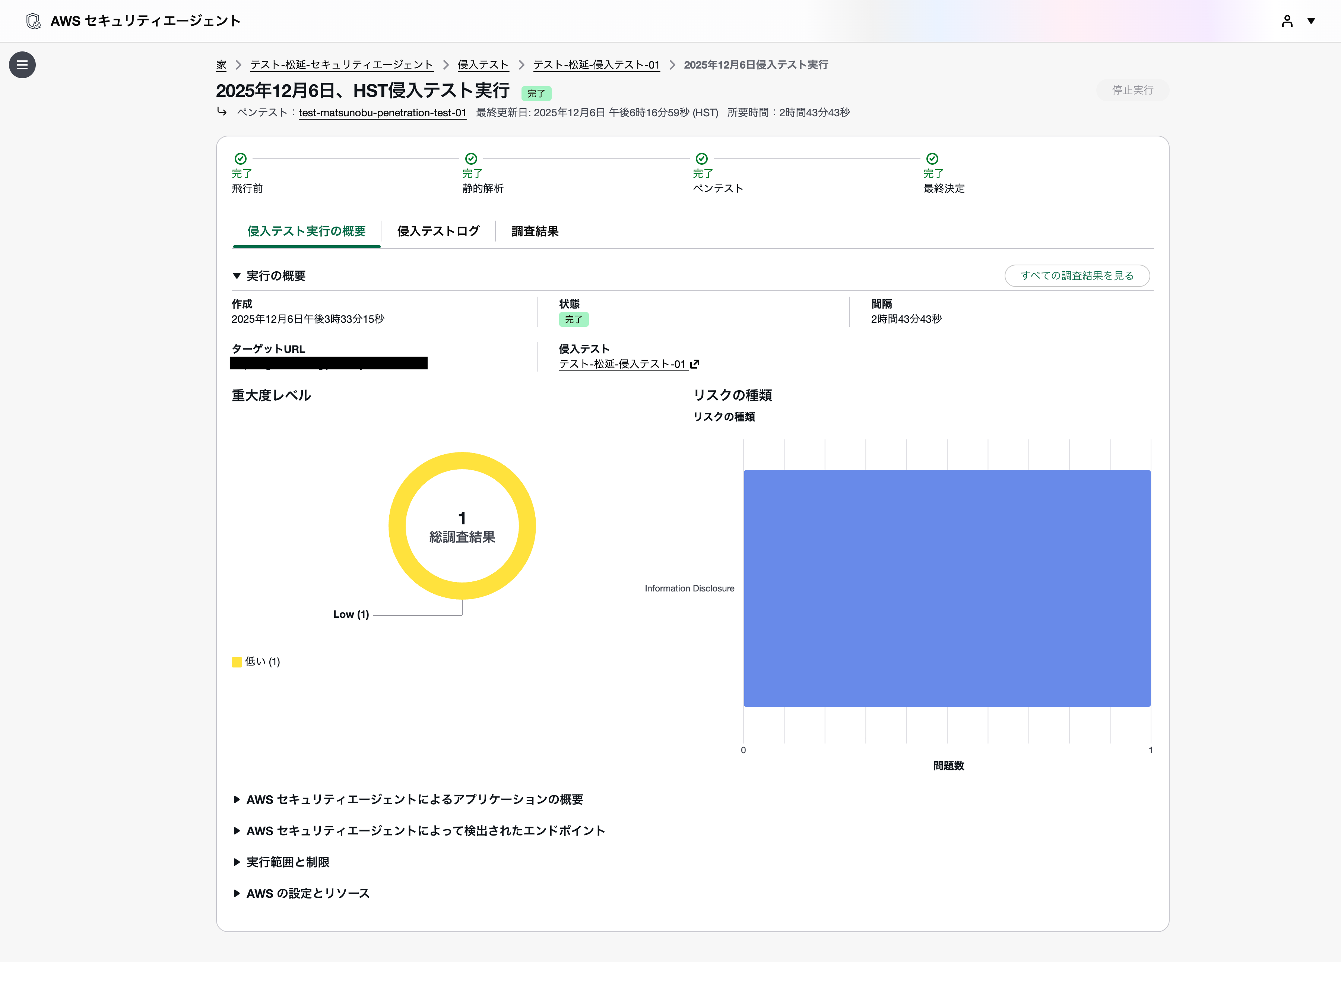Open the hamburger side navigation menu
1341x985 pixels.
point(22,65)
